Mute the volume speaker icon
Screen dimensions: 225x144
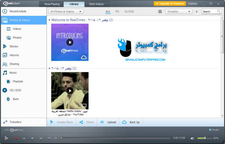tap(192, 138)
